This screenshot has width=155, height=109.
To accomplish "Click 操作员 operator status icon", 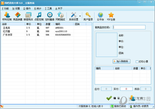I will coord(131,106).
